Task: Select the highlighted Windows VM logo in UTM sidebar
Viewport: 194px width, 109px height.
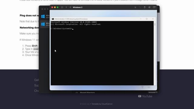Action: pos(43,24)
